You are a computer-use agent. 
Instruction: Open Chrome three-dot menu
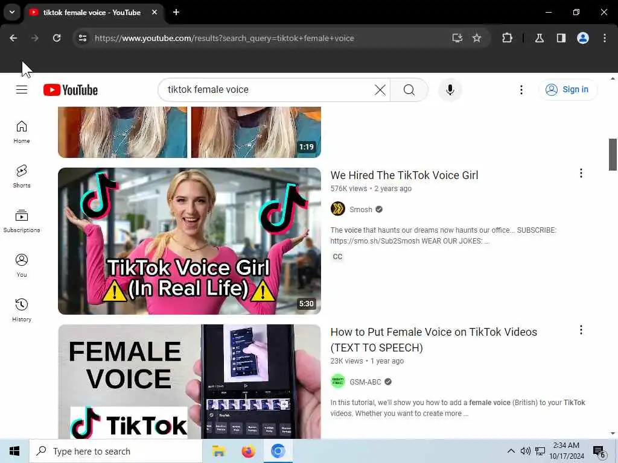[605, 38]
